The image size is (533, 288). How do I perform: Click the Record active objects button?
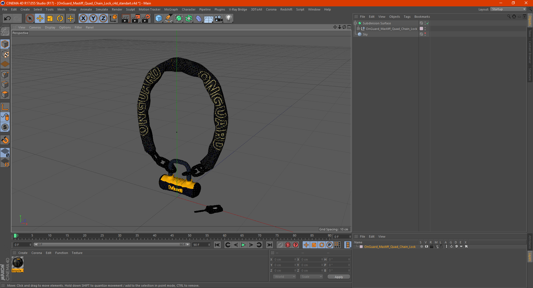(x=280, y=245)
